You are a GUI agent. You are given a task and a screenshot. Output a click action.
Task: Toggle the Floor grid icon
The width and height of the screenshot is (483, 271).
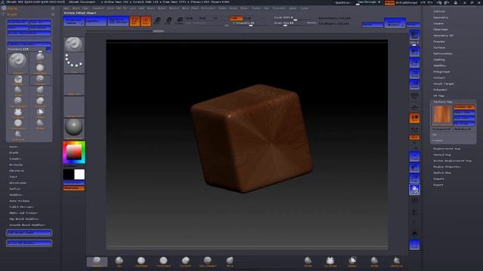pyautogui.click(x=414, y=107)
